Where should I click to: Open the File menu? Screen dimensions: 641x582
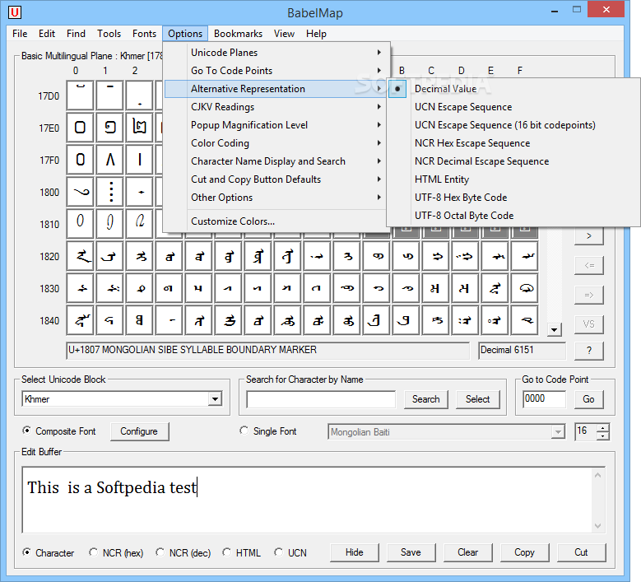tap(20, 34)
